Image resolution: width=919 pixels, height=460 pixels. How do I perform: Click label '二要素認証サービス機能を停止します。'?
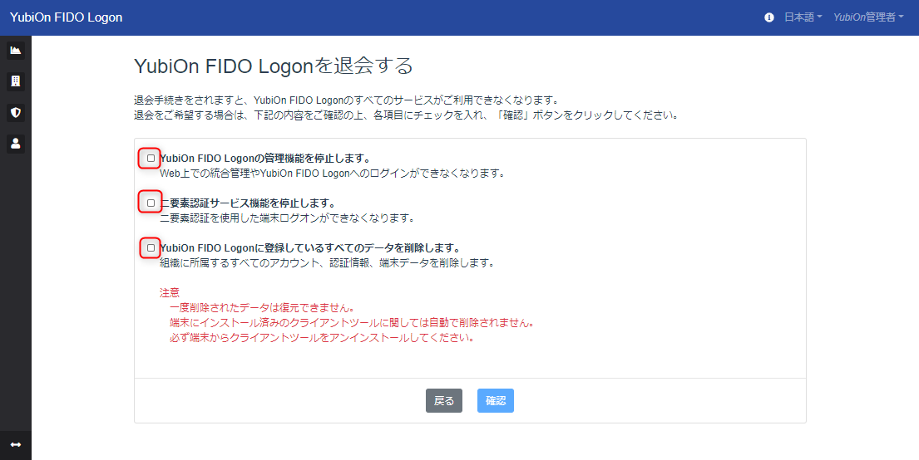tap(248, 203)
